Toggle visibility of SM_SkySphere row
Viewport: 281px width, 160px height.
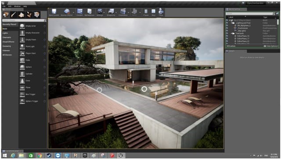[x=227, y=25]
